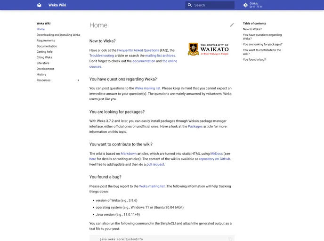Open the Markdown link
The height and width of the screenshot is (241, 324).
tap(129, 153)
